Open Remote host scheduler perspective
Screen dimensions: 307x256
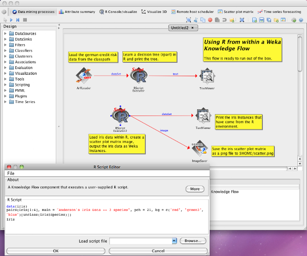192,12
